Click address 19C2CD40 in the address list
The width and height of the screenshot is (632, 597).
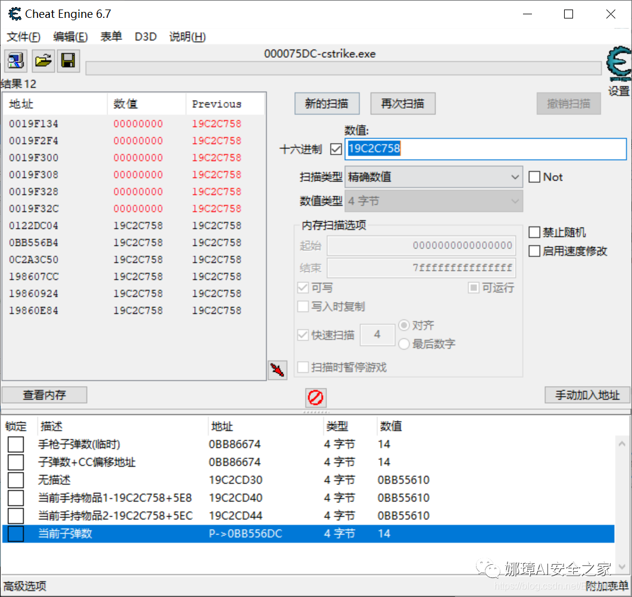pyautogui.click(x=235, y=498)
